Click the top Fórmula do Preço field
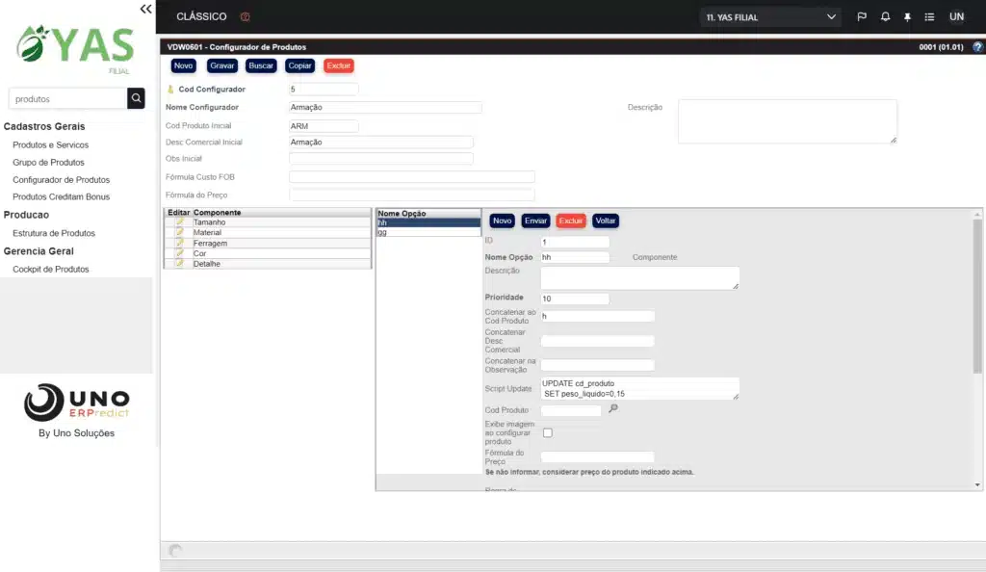Image resolution: width=986 pixels, height=572 pixels. [411, 195]
